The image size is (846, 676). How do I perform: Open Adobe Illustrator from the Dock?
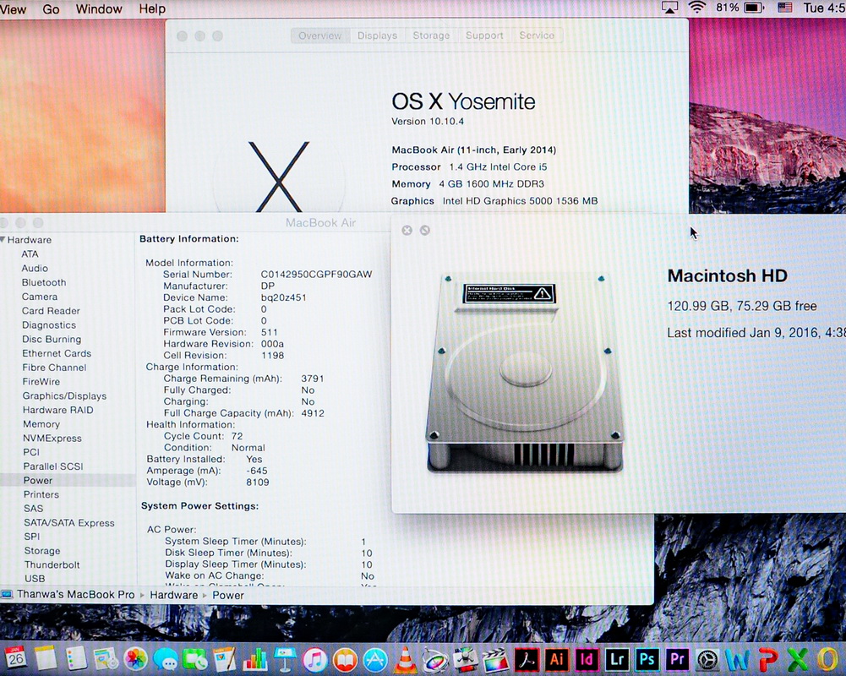[556, 659]
